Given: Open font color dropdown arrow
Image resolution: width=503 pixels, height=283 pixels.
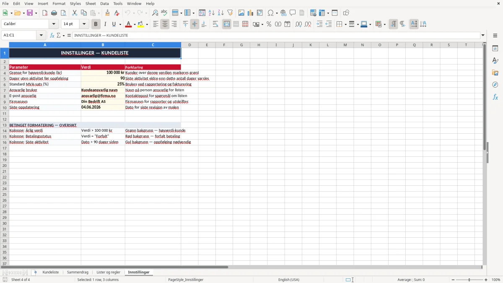Looking at the screenshot, I should pyautogui.click(x=134, y=24).
